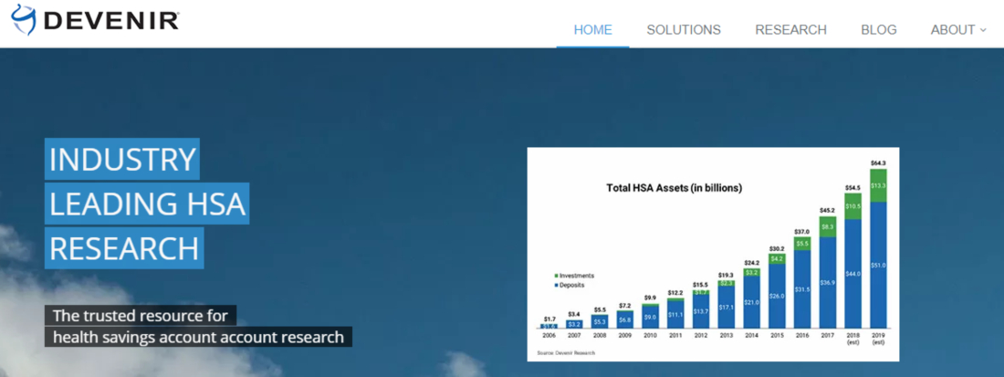Click 'The trusted resource for' tagline
This screenshot has width=1004, height=377.
point(141,315)
